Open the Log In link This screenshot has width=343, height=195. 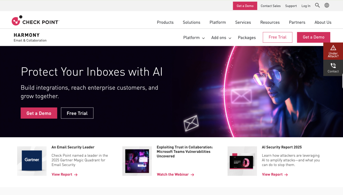coord(306,6)
